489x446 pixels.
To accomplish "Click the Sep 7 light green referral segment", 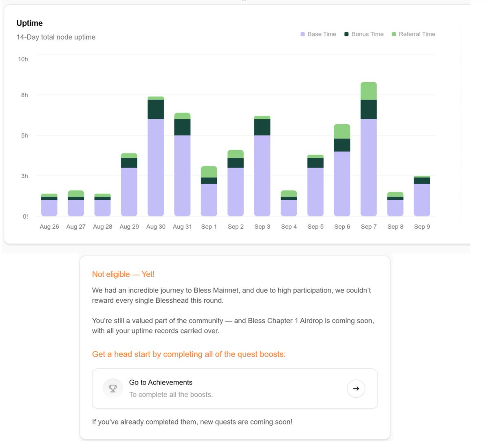I will 369,91.
